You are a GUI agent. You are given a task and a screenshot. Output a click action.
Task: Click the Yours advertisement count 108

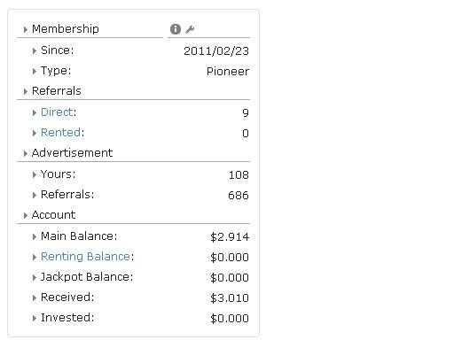click(x=239, y=175)
